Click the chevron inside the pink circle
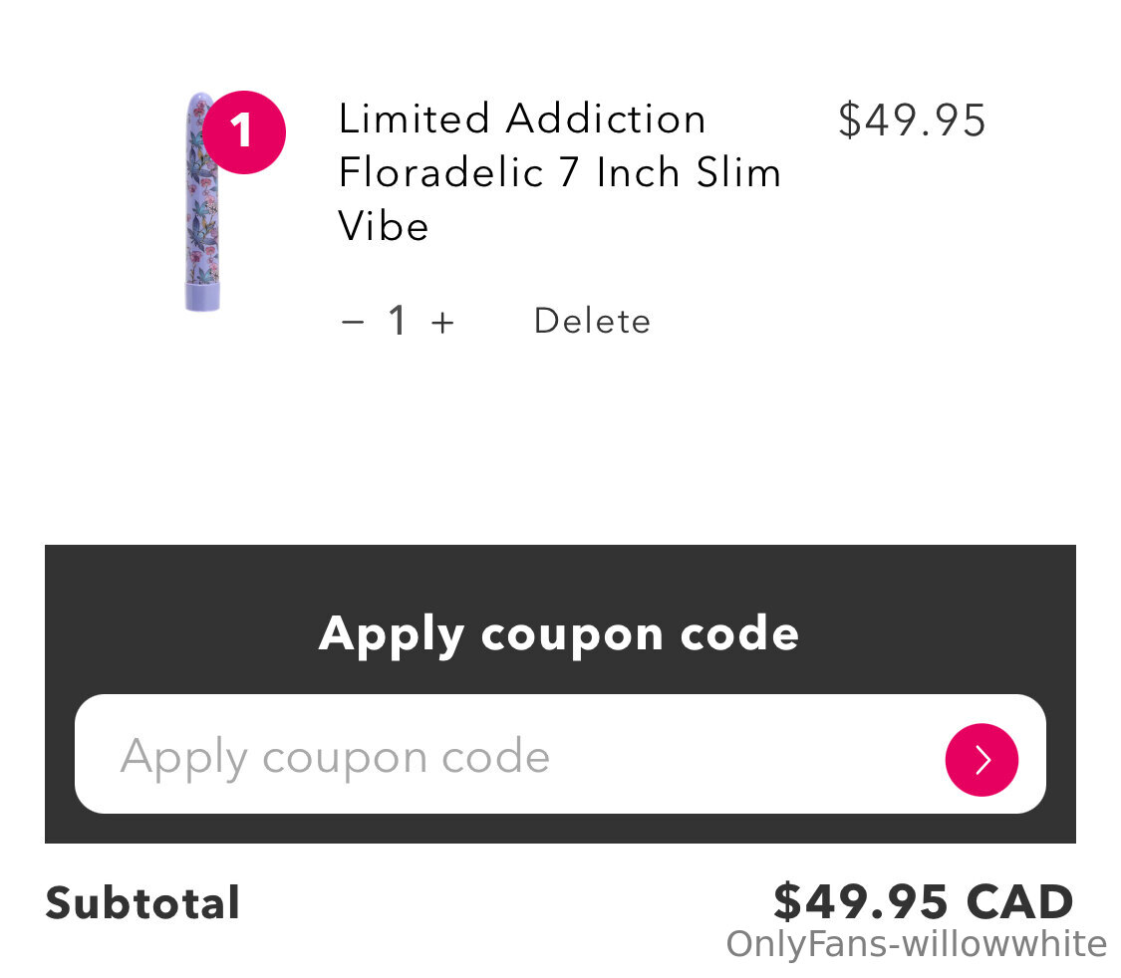Screen dimensions: 1121x978 (983, 760)
